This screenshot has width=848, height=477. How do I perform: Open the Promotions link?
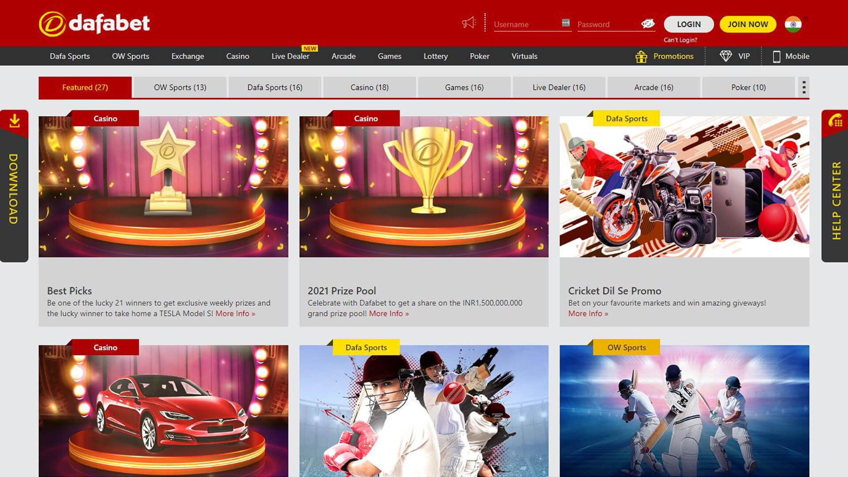point(673,56)
